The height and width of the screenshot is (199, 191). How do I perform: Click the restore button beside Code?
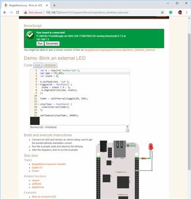pos(50,65)
